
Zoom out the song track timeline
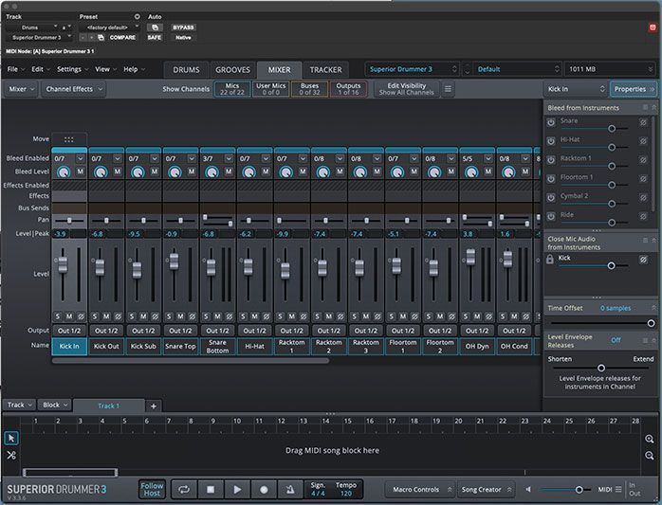click(x=650, y=455)
